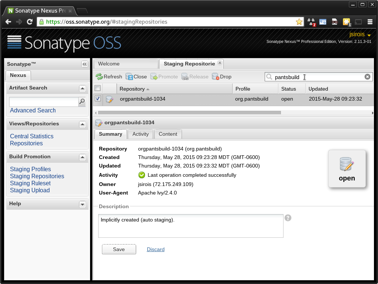Drop the selected staging repository
Viewport: 378px width, 284px height.
(x=221, y=77)
